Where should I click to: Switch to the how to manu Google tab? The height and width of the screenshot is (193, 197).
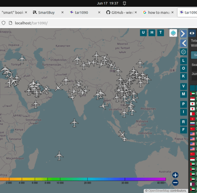[x=156, y=13]
